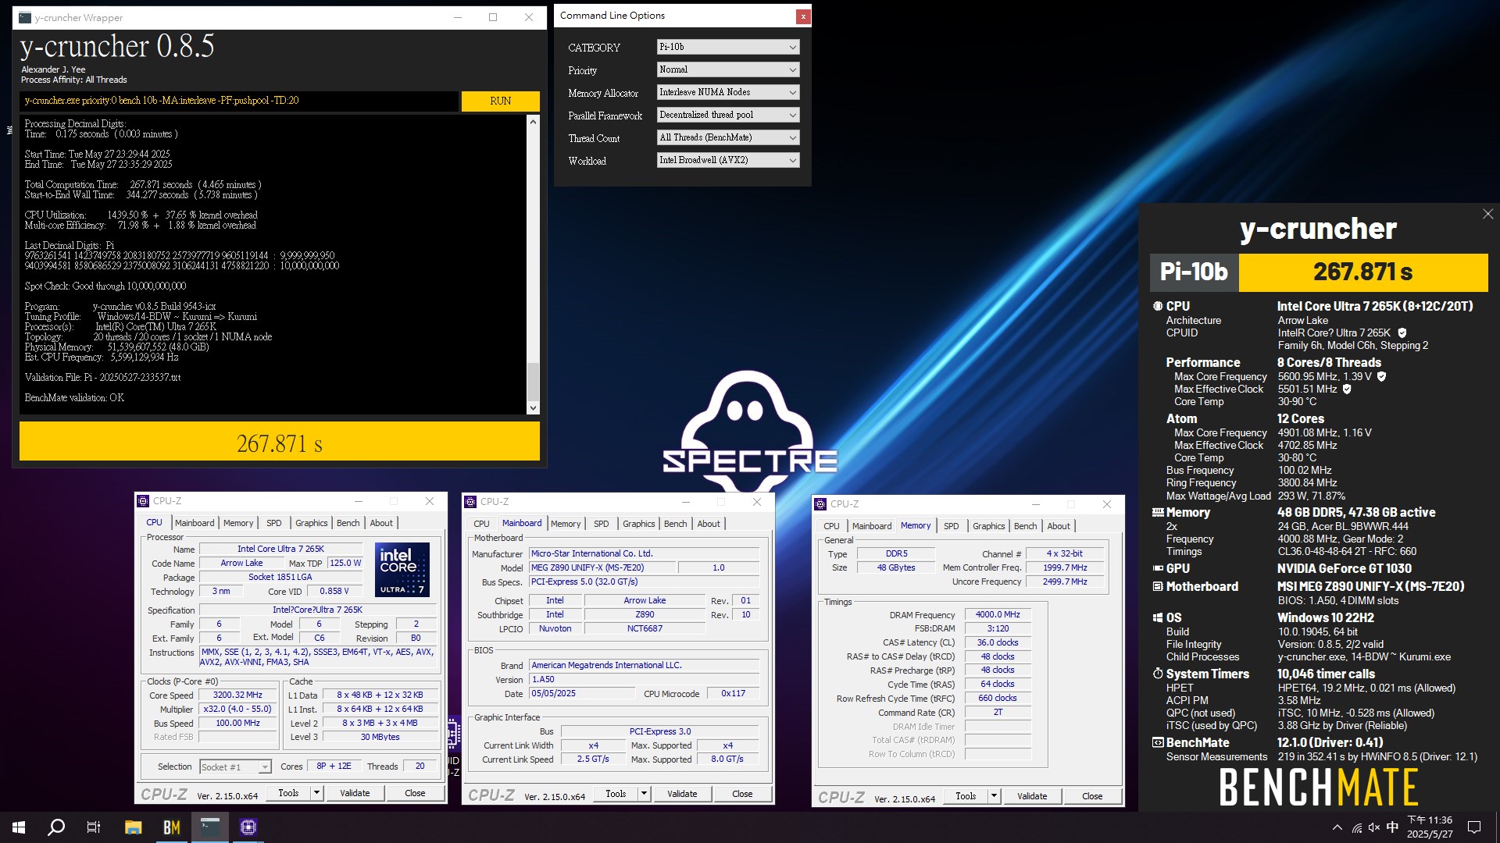Click CPU-Z icon in left window title bar

[143, 501]
